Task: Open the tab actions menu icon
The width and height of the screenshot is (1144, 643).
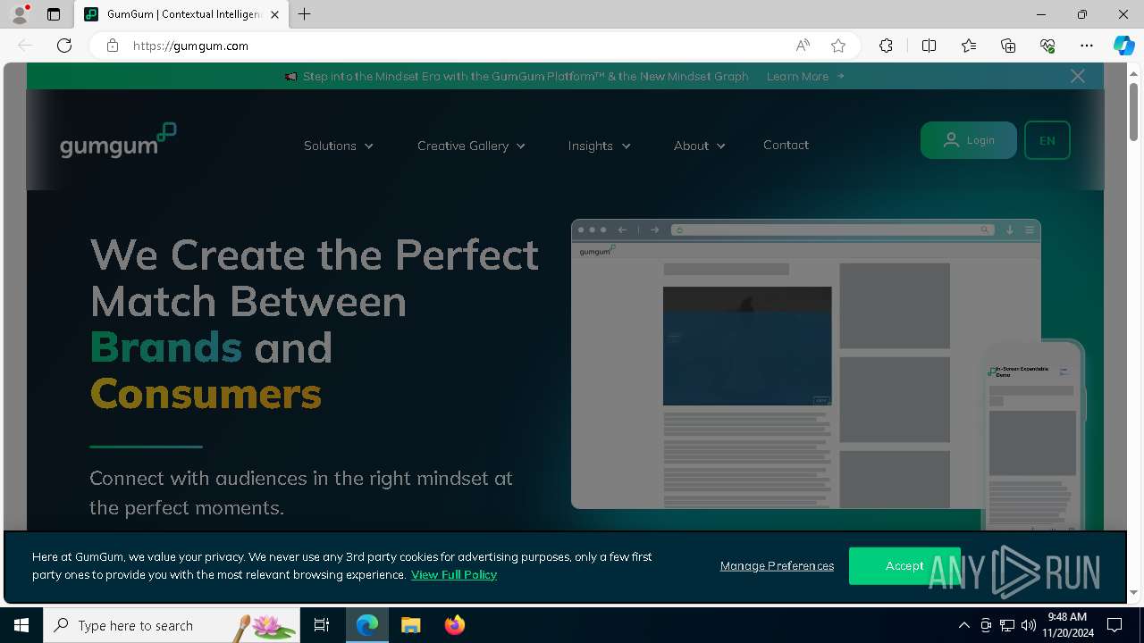Action: [54, 14]
